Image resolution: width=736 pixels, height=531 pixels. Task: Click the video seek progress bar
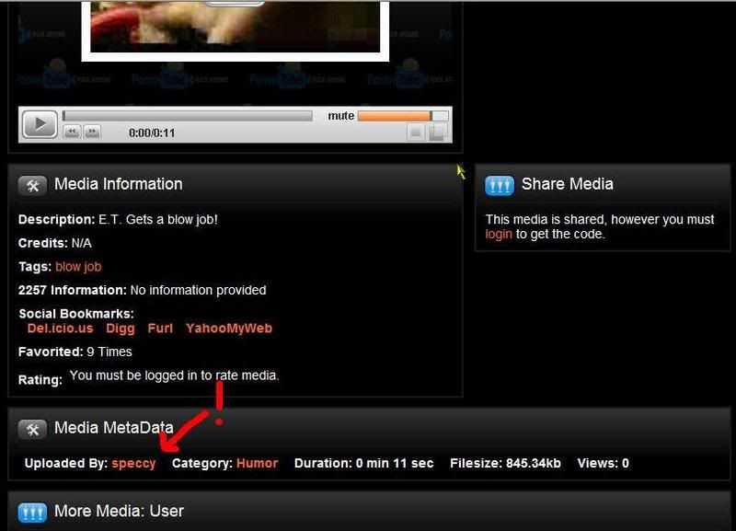[188, 116]
